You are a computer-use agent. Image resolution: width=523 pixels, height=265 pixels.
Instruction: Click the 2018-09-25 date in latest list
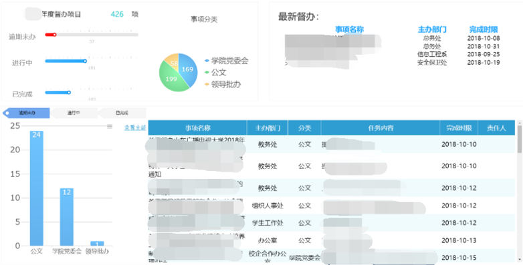(x=484, y=54)
